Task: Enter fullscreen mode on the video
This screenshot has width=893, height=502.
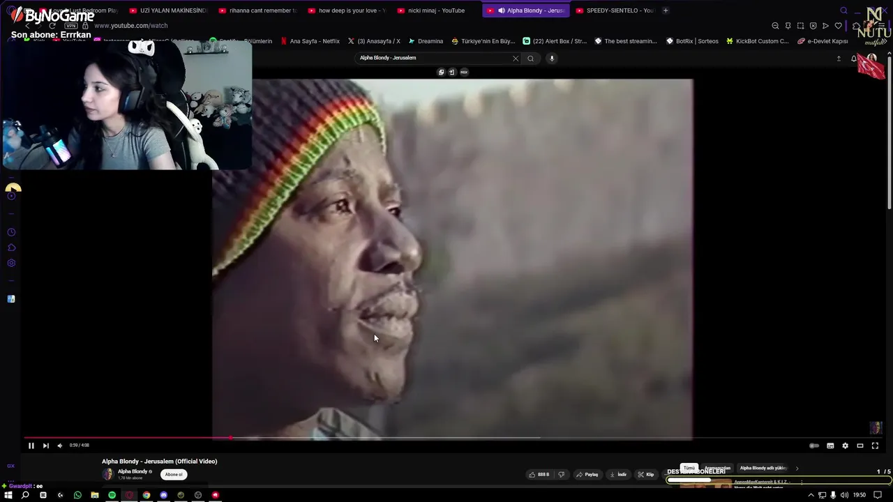Action: point(875,446)
